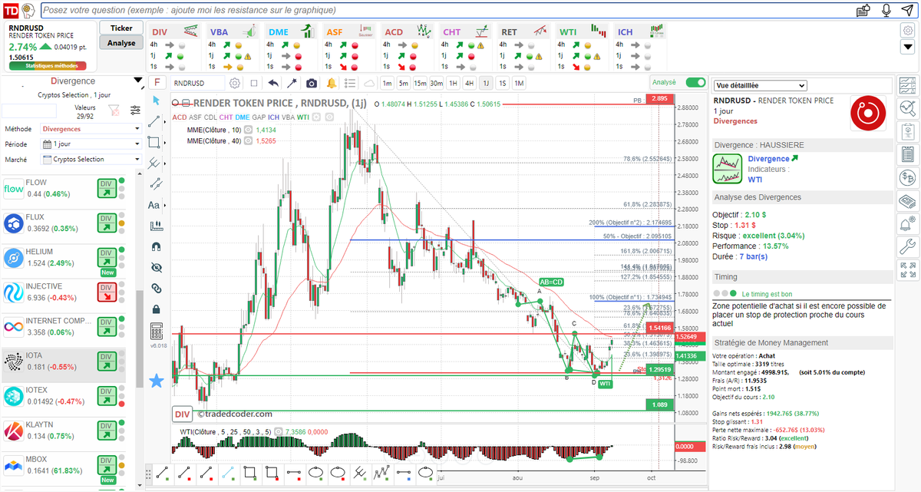Click the Ticker button

pos(120,28)
